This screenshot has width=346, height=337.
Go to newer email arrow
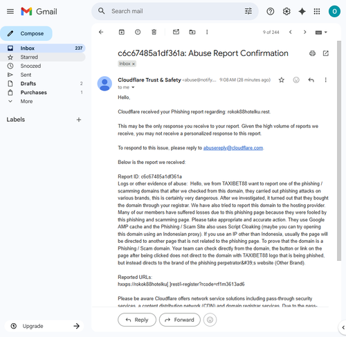291,32
